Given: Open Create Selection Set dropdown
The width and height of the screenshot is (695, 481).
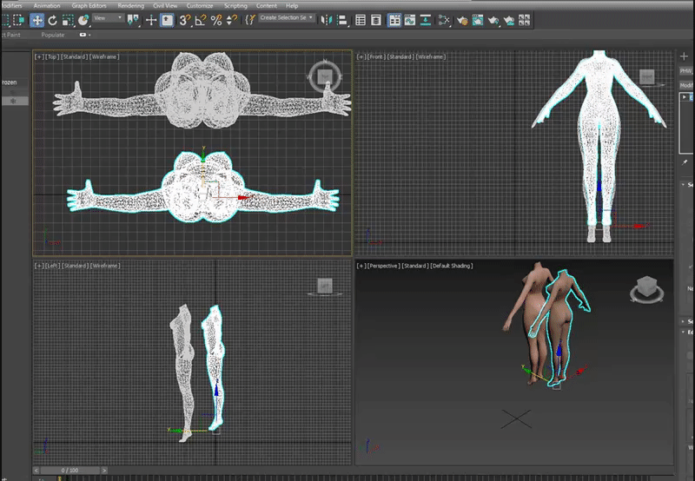Looking at the screenshot, I should [x=286, y=18].
